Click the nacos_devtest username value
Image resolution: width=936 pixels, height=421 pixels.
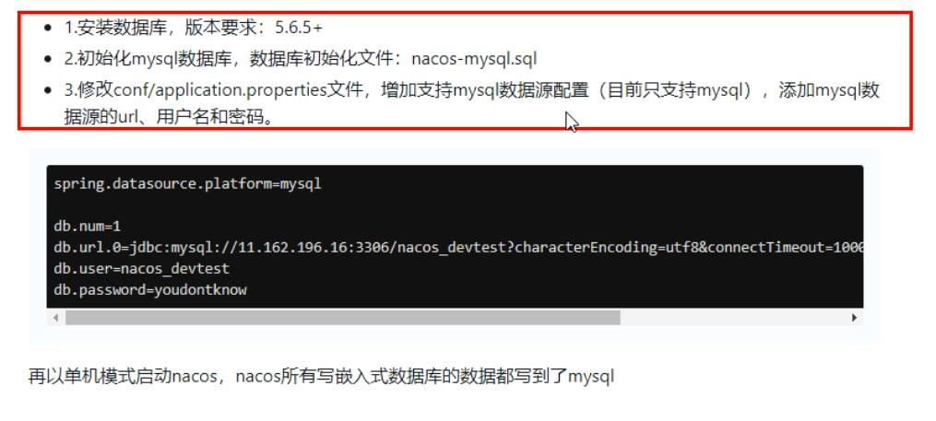[x=175, y=269]
